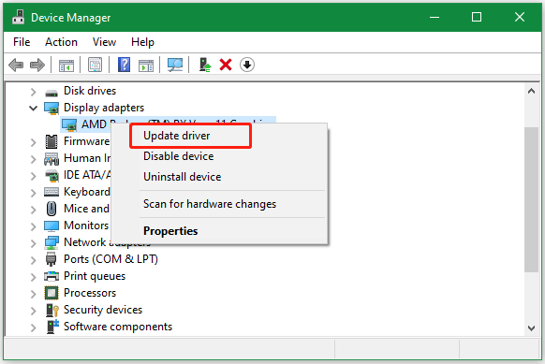The height and width of the screenshot is (364, 545).
Task: Expand the Firmware node
Action: tap(33, 142)
